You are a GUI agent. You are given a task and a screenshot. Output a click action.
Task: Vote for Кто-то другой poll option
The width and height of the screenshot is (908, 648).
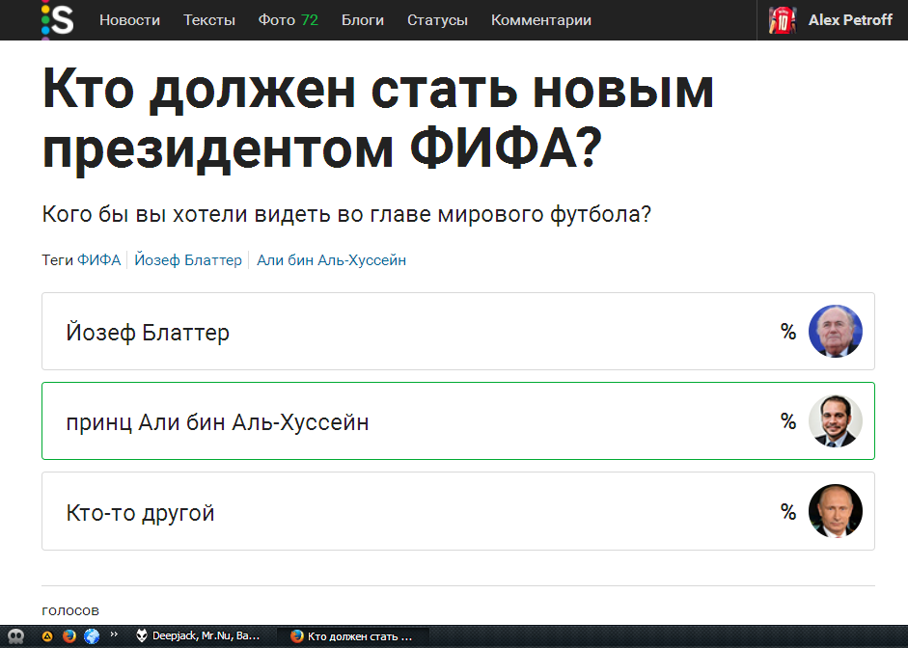point(458,511)
